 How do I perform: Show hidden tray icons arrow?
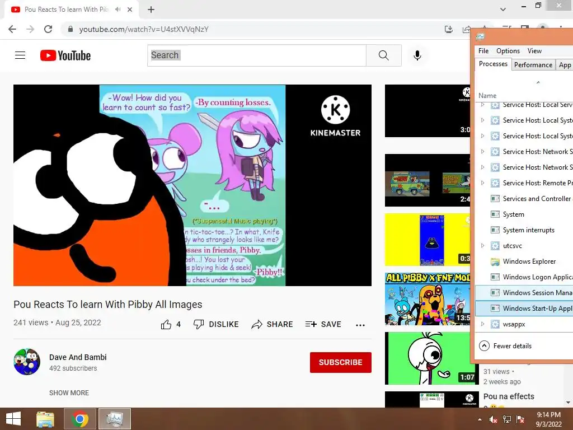480,419
